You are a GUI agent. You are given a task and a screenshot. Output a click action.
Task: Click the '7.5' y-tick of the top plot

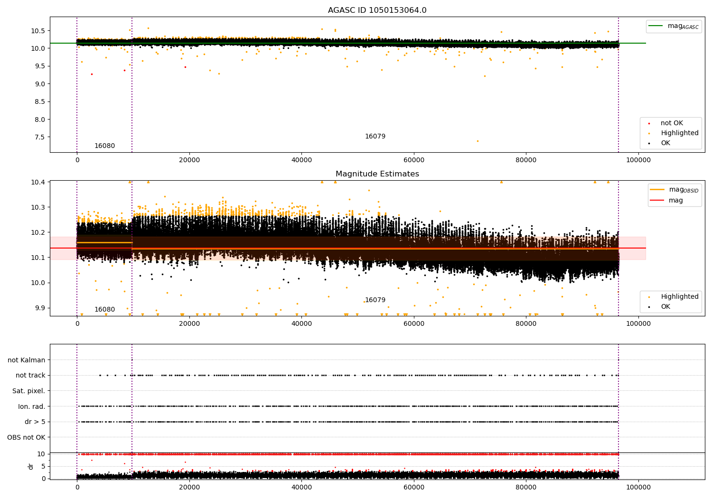click(x=39, y=138)
